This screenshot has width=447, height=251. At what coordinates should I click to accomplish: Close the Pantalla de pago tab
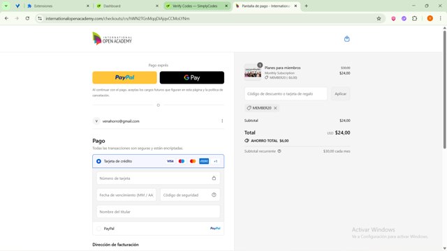(x=295, y=6)
